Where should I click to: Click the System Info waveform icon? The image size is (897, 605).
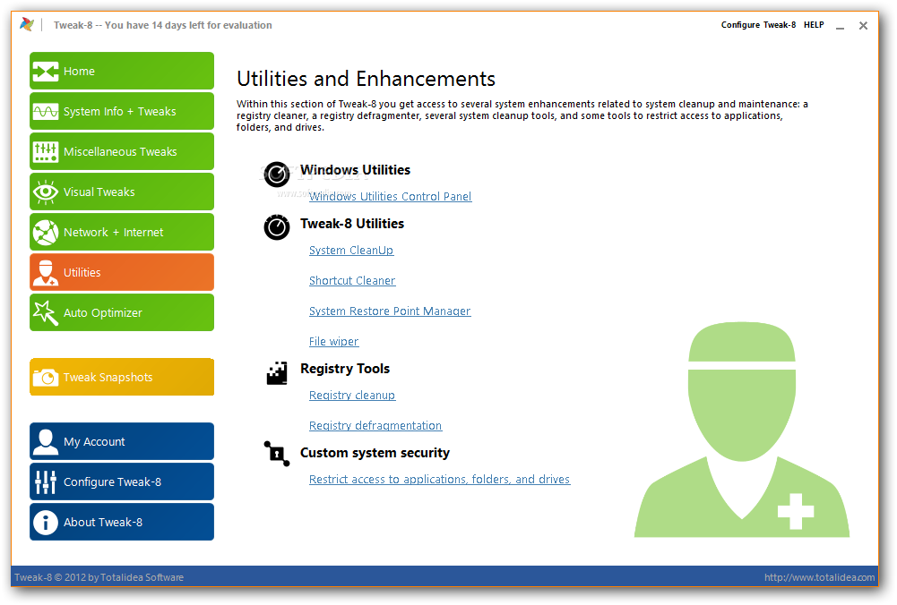[46, 111]
